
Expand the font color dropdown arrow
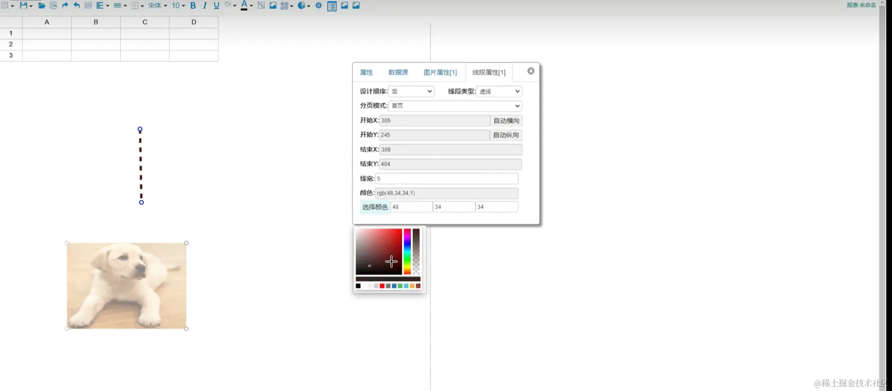[x=251, y=6]
